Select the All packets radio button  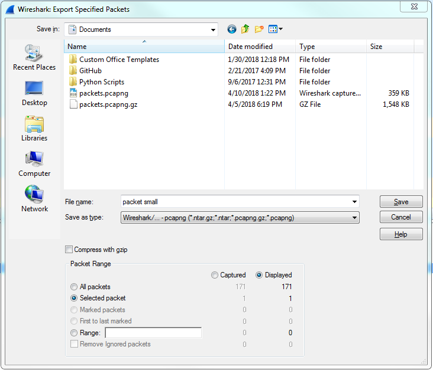[74, 287]
